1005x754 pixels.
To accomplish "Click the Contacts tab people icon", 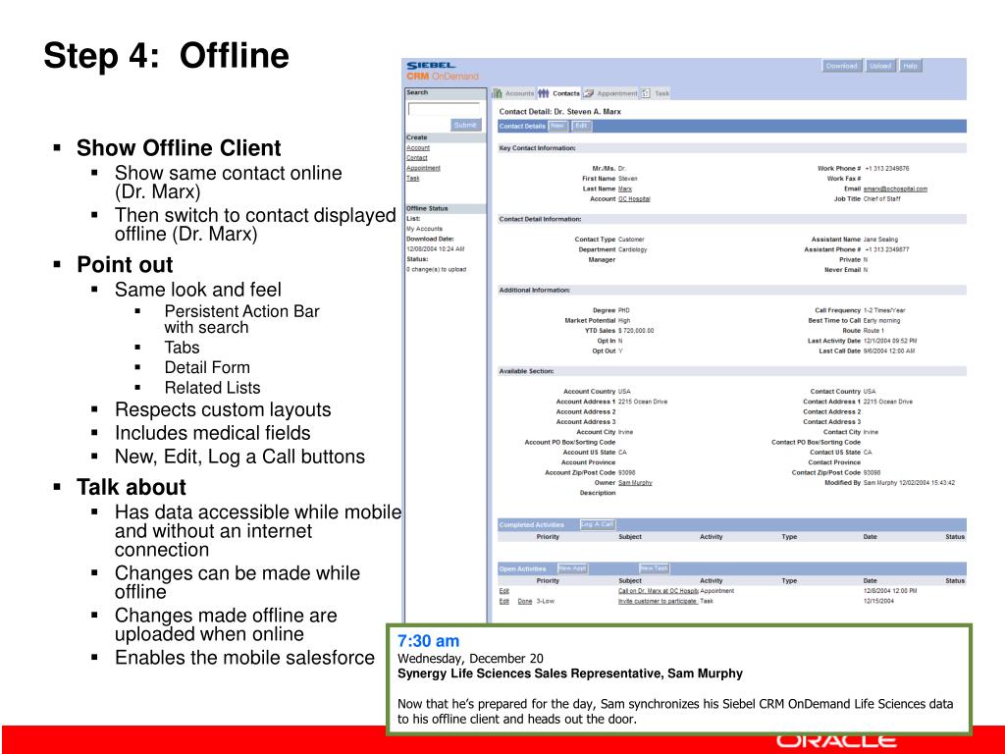I will (544, 93).
